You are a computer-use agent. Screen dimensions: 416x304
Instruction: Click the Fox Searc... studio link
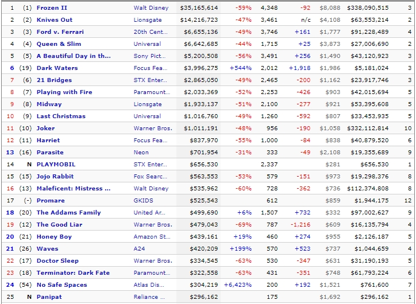(x=151, y=176)
